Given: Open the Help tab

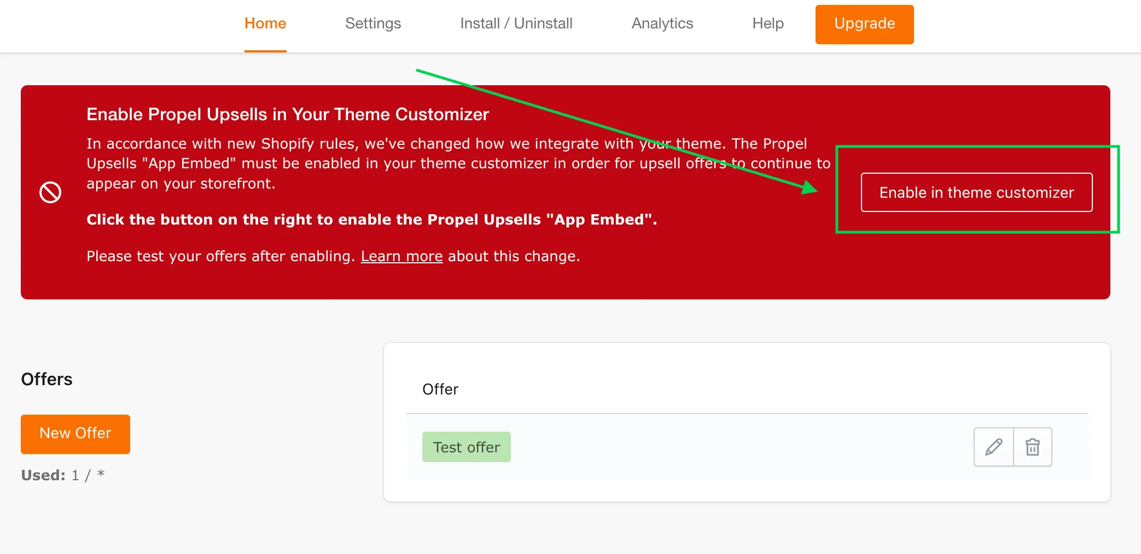Looking at the screenshot, I should pyautogui.click(x=768, y=23).
